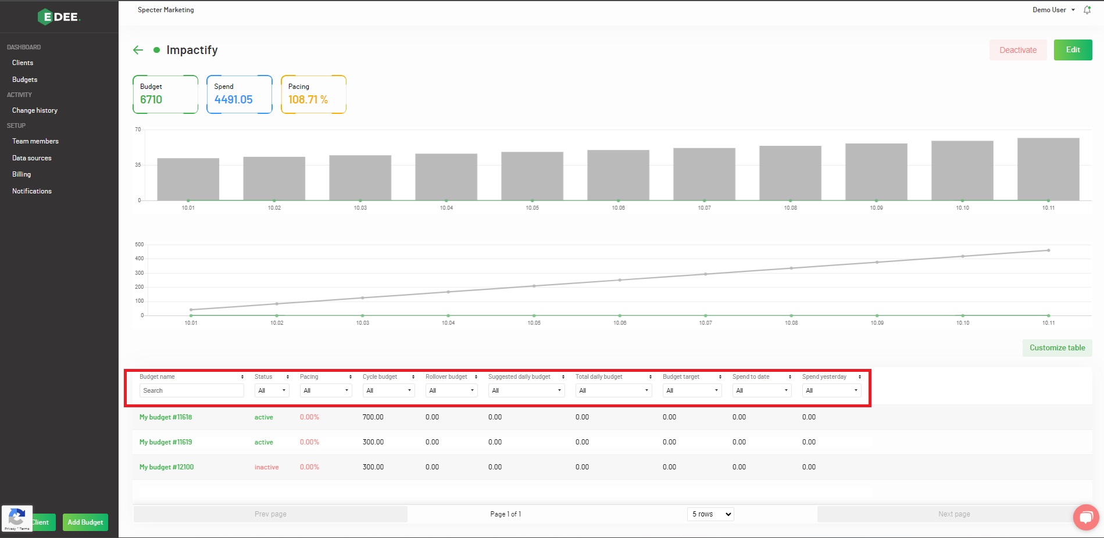Open the Budget target filter dropdown
The height and width of the screenshot is (538, 1104).
[692, 390]
